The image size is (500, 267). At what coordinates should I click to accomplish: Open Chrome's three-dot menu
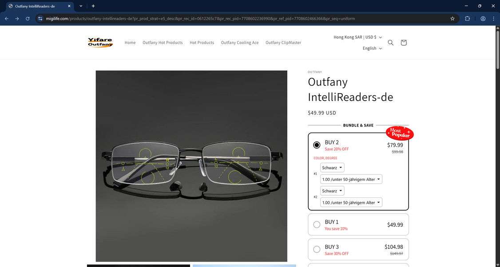pyautogui.click(x=493, y=19)
